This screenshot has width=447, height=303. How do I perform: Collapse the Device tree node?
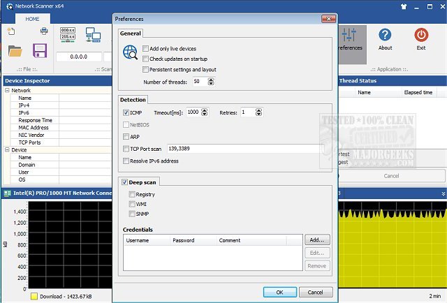tap(8, 149)
